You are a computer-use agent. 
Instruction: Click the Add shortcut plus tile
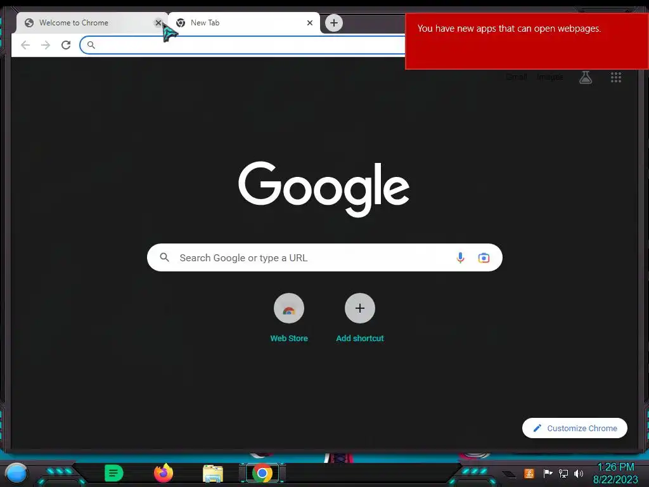360,308
